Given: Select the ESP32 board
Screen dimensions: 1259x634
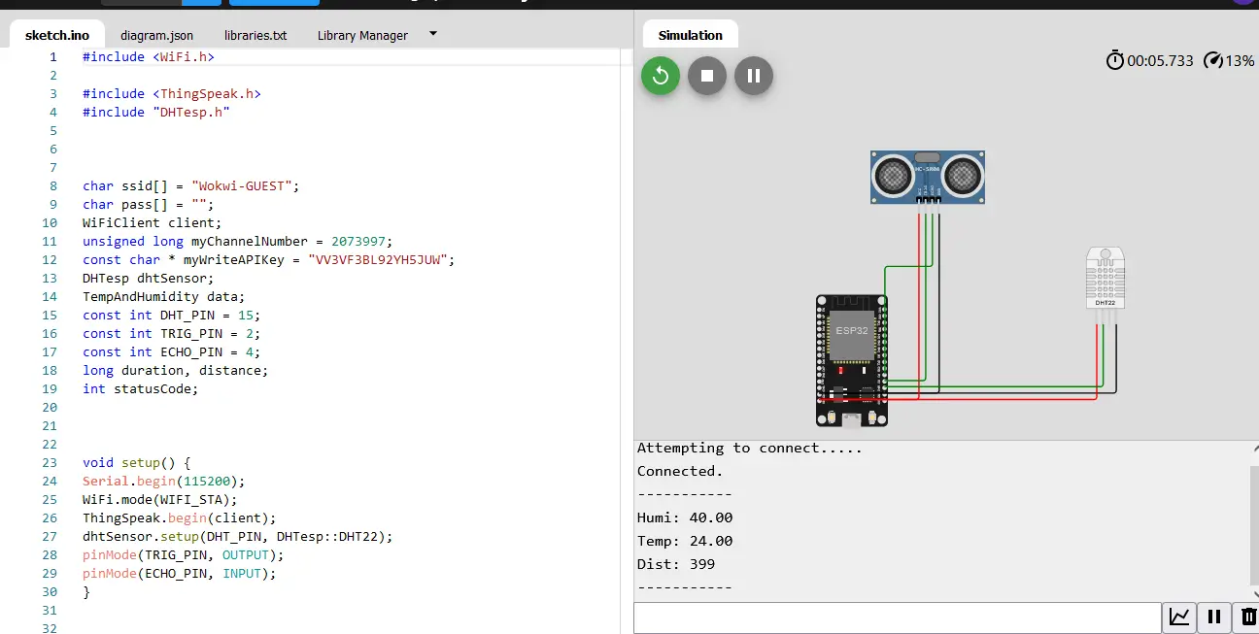Looking at the screenshot, I should click(x=852, y=360).
